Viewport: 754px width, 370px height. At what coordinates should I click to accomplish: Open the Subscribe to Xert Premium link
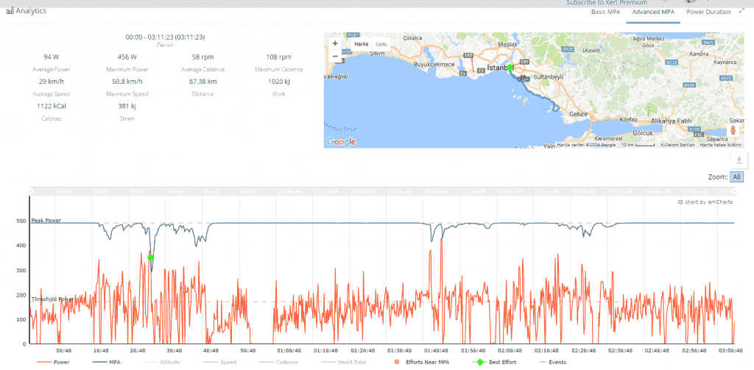(608, 3)
